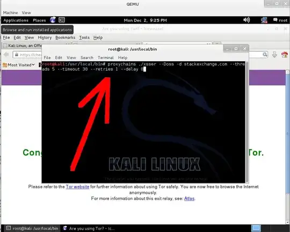
Task: Launch terminal from the top panel icon
Action: click(62, 20)
